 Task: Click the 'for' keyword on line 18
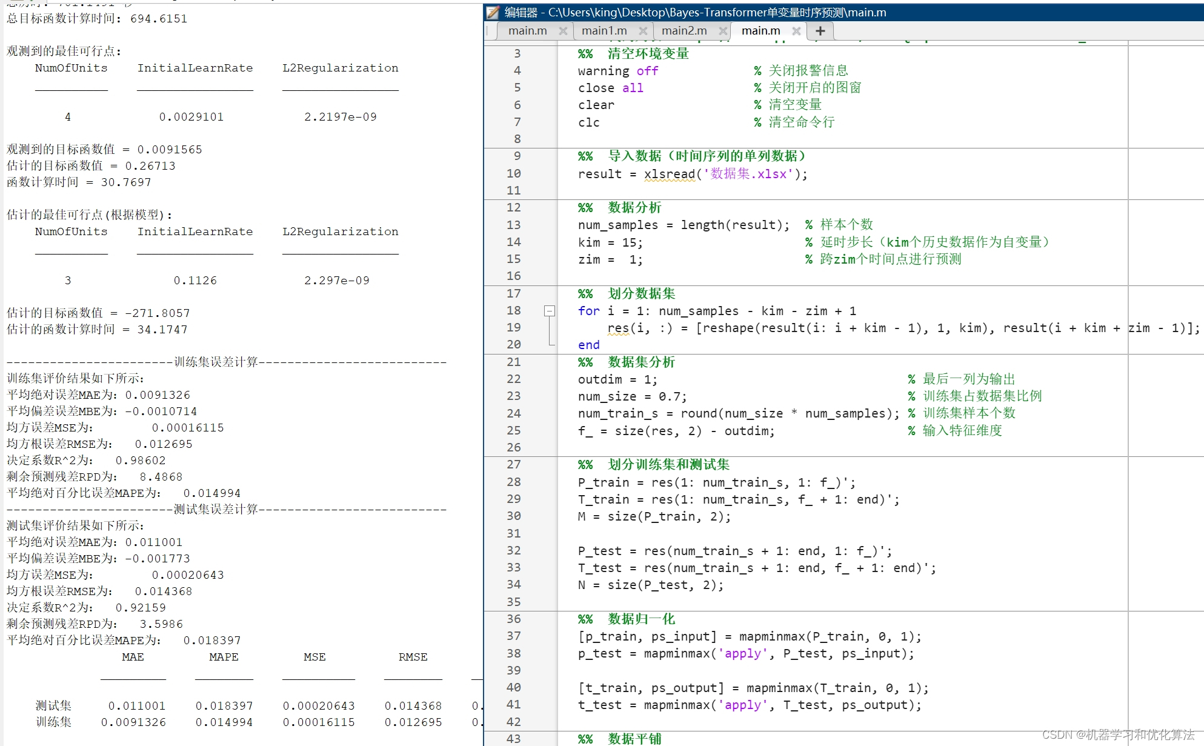(x=589, y=311)
